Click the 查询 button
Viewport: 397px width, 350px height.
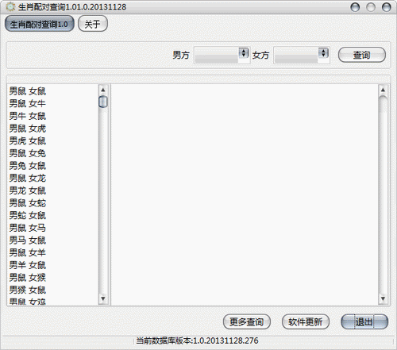pos(362,55)
